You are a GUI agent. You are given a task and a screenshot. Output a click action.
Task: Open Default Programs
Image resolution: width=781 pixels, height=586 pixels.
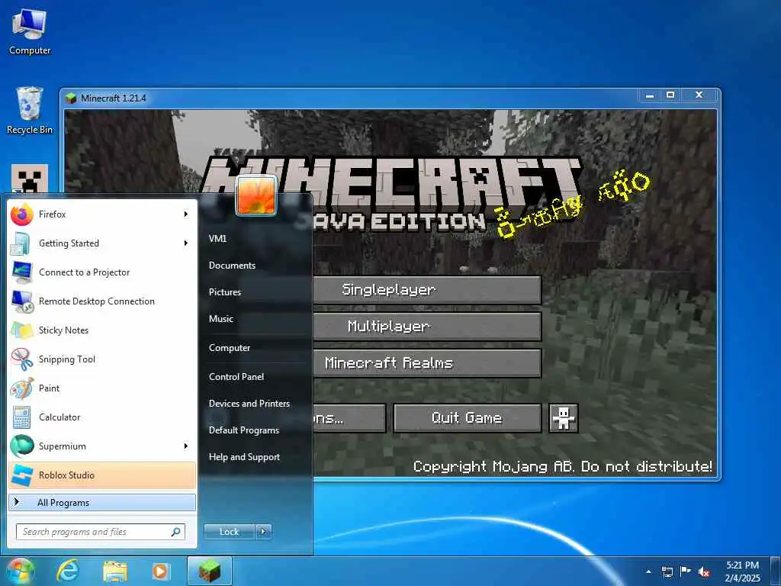tap(244, 430)
